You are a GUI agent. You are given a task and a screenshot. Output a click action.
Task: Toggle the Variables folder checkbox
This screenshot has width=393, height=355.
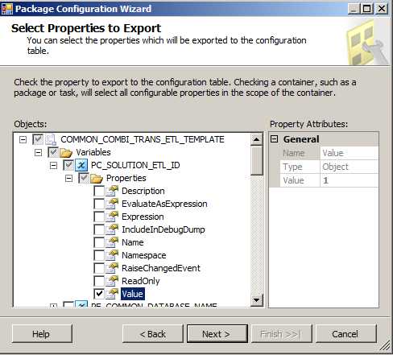click(x=53, y=152)
